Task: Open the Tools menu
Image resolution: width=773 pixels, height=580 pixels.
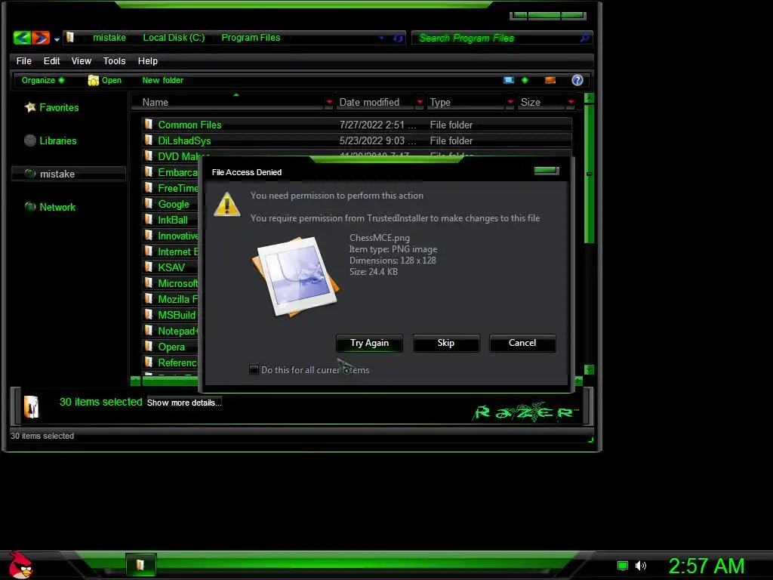Action: coord(115,61)
